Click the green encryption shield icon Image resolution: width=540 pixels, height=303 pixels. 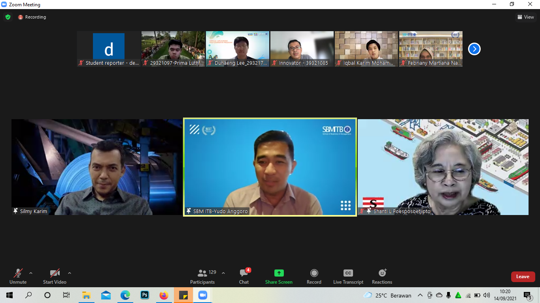coord(8,17)
